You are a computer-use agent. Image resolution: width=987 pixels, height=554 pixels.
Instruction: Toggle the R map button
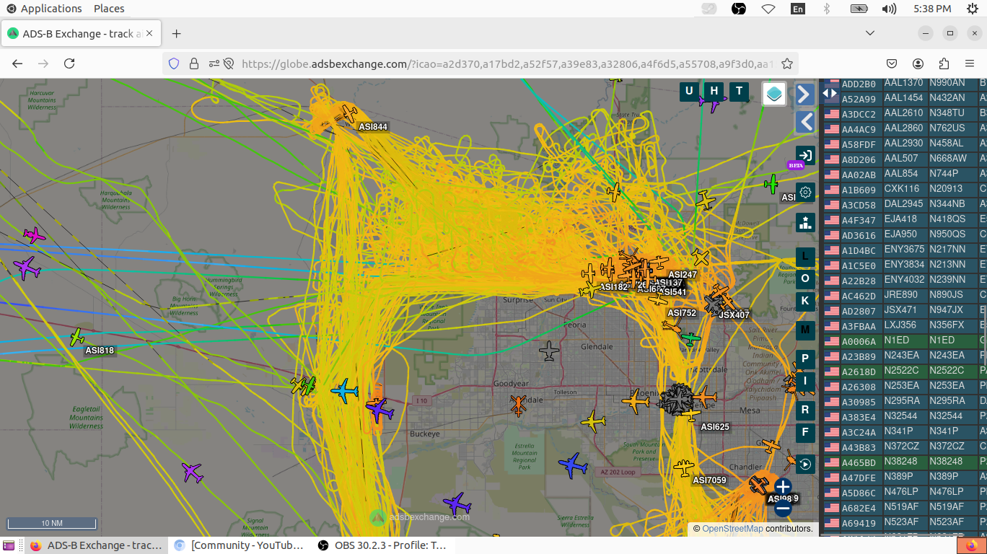pos(805,410)
